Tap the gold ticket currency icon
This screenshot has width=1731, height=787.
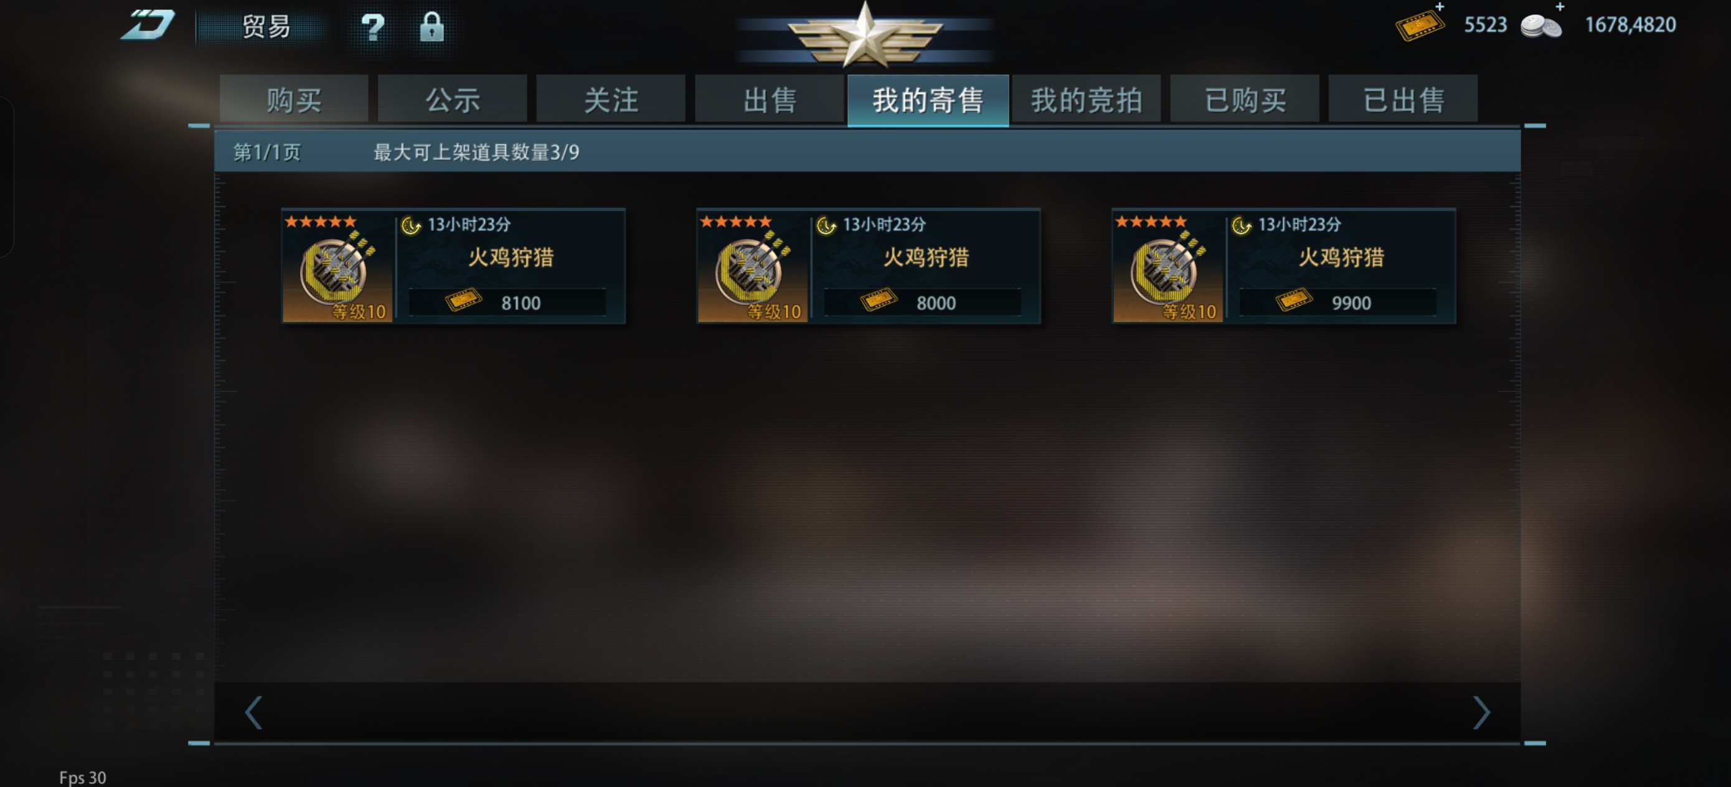click(1419, 26)
